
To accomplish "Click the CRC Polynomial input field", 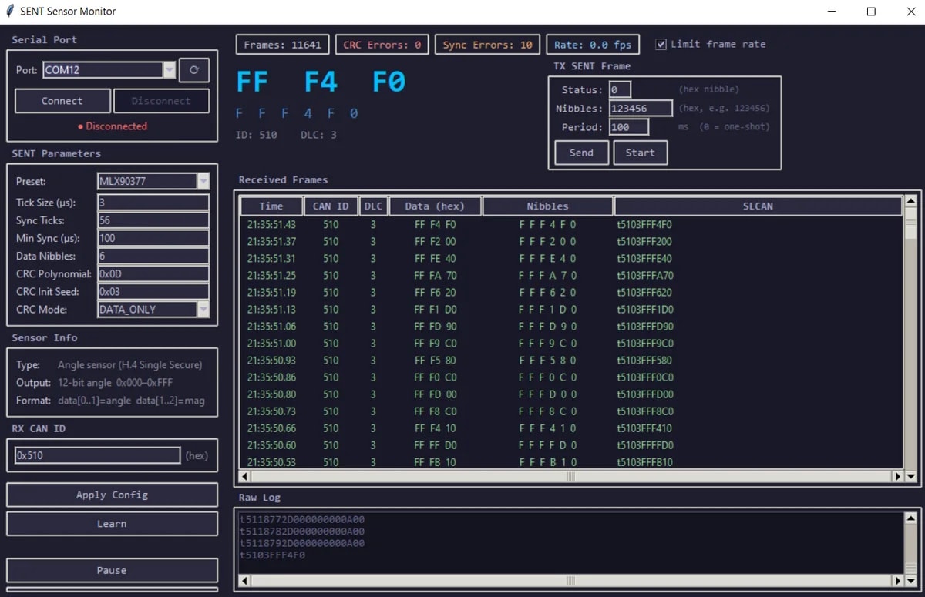I will click(153, 273).
